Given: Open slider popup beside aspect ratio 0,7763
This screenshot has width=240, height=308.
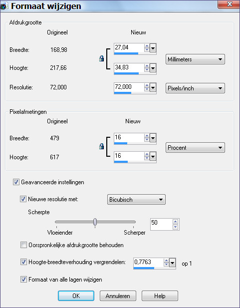Looking at the screenshot, I should point(172,263).
